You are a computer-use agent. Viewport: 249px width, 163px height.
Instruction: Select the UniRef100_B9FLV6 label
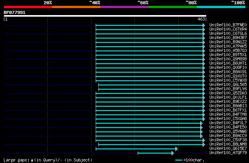click(228, 89)
